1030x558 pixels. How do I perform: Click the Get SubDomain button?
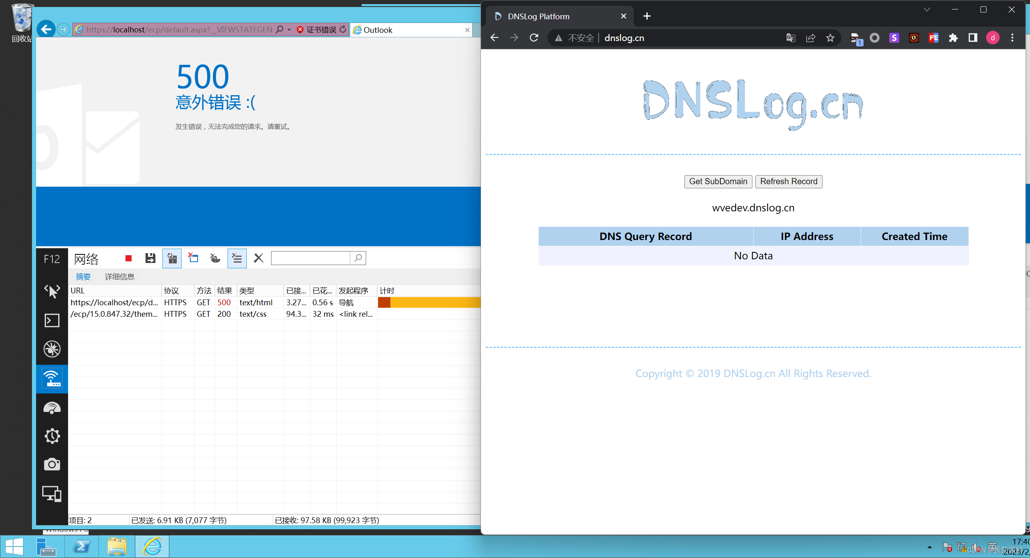[x=718, y=181]
